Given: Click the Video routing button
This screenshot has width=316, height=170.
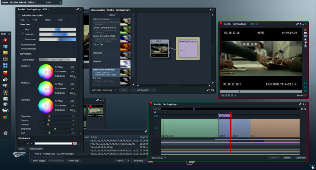Looking at the screenshot, I should pyautogui.click(x=36, y=149).
